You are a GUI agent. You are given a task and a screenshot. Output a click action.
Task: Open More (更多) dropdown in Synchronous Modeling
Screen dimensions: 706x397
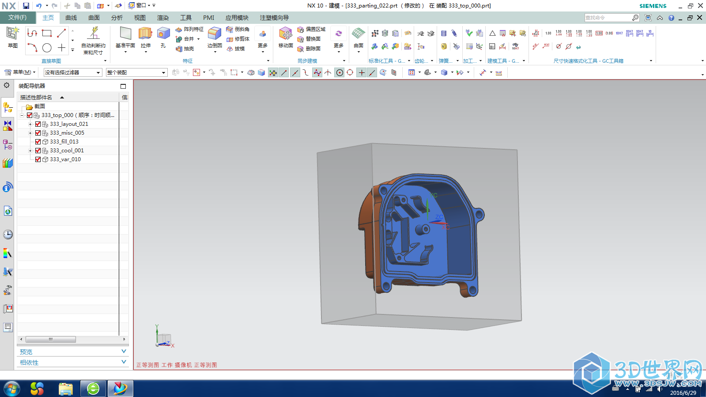tap(339, 40)
